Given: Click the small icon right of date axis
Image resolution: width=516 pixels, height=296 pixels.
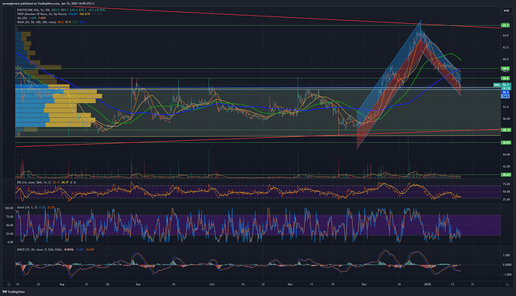Looking at the screenshot, I should [x=507, y=285].
